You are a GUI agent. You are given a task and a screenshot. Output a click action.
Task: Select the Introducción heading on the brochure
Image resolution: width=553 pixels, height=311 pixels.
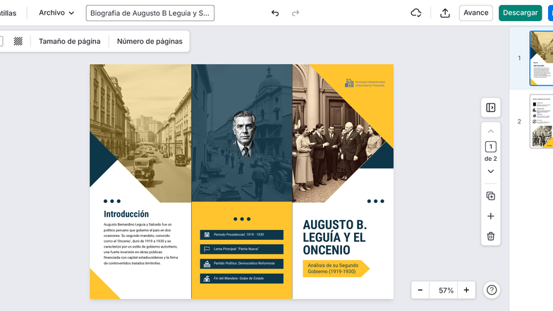126,214
